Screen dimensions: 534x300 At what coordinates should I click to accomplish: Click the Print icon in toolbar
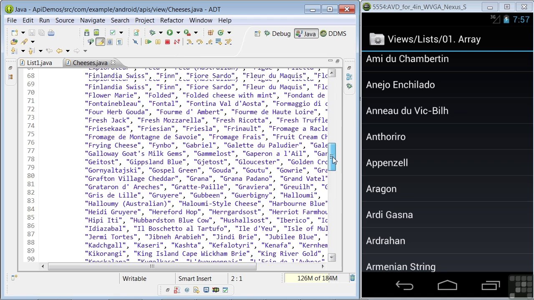pos(51,32)
